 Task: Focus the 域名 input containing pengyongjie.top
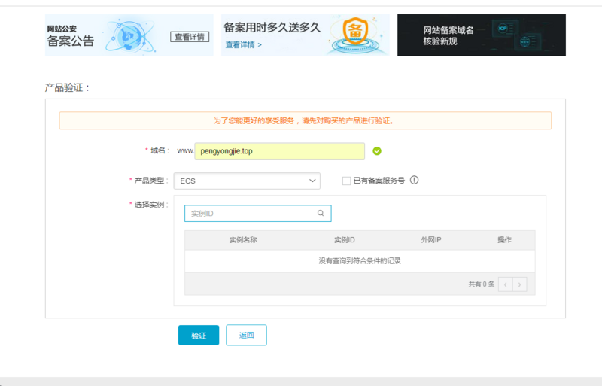pyautogui.click(x=279, y=151)
